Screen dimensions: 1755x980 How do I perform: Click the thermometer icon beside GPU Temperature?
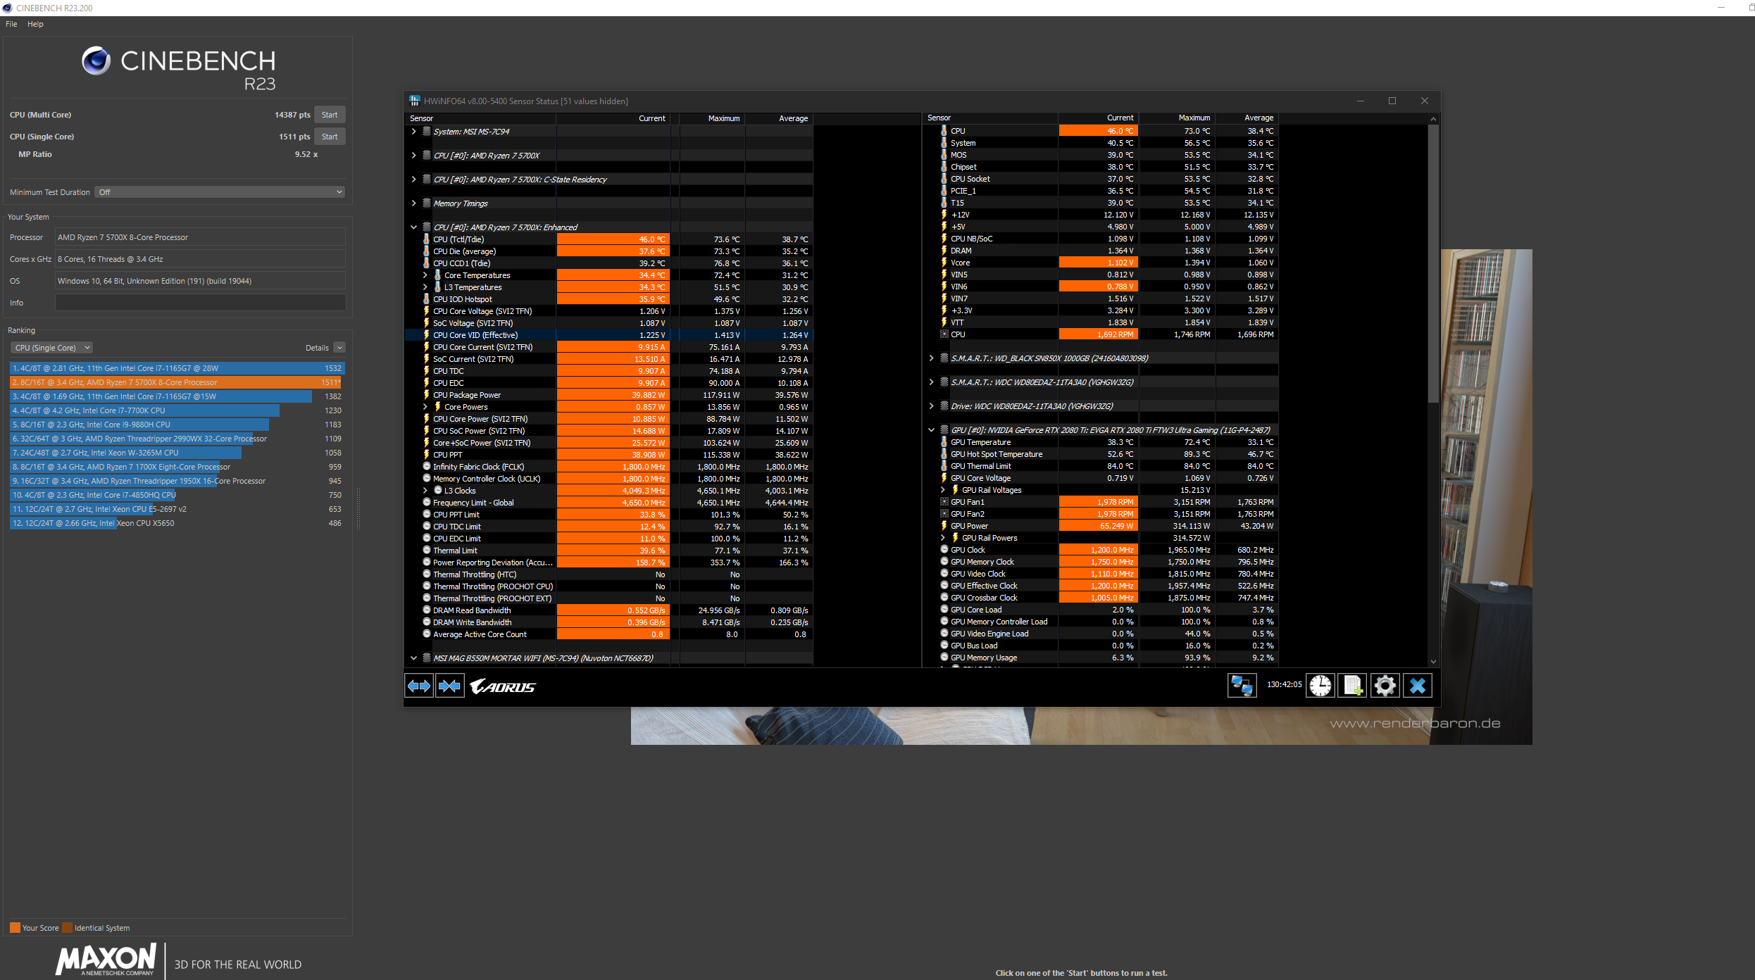pos(944,442)
